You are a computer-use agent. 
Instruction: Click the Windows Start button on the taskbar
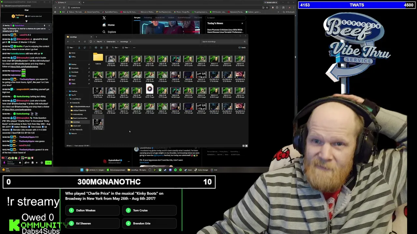82,170
